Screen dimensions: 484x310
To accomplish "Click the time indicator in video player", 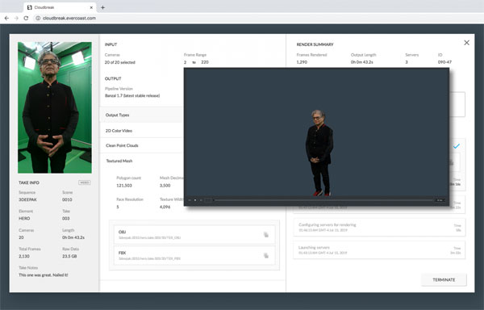I will [440, 200].
